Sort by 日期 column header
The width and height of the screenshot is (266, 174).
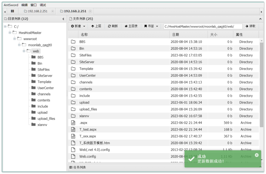(189, 35)
